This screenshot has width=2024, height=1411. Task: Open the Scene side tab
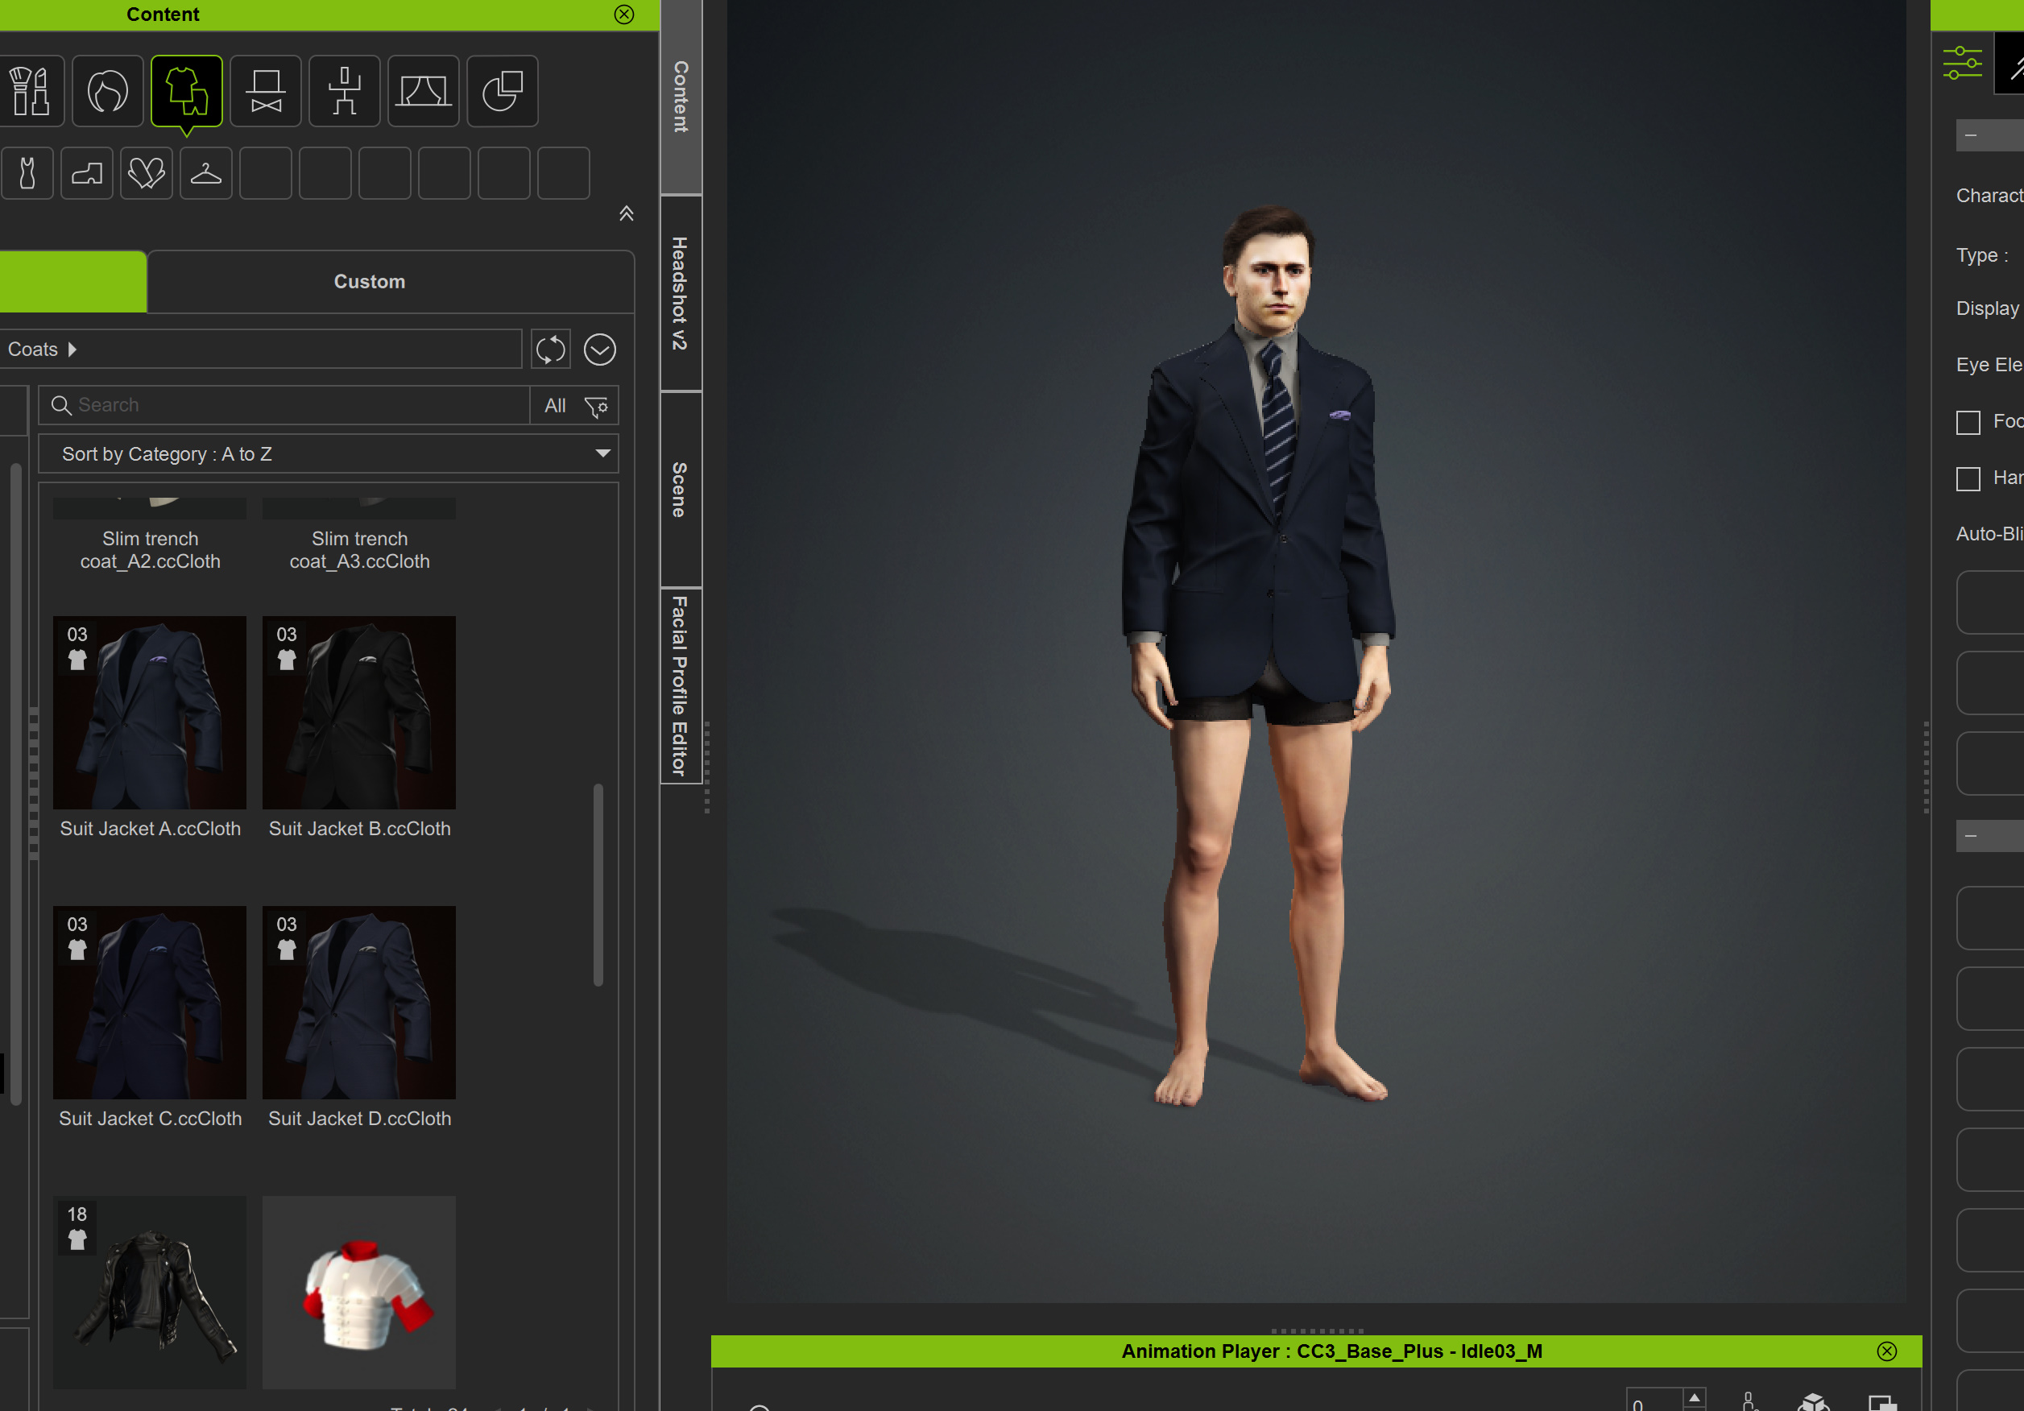tap(680, 489)
